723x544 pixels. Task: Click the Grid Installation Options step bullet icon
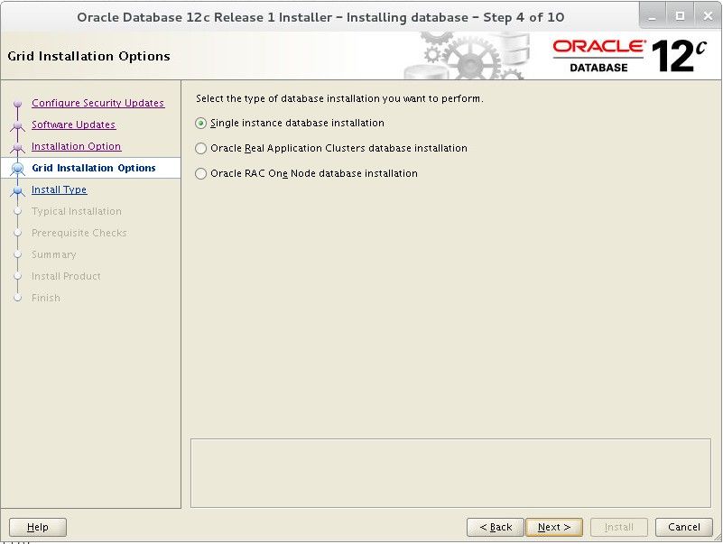pyautogui.click(x=17, y=169)
